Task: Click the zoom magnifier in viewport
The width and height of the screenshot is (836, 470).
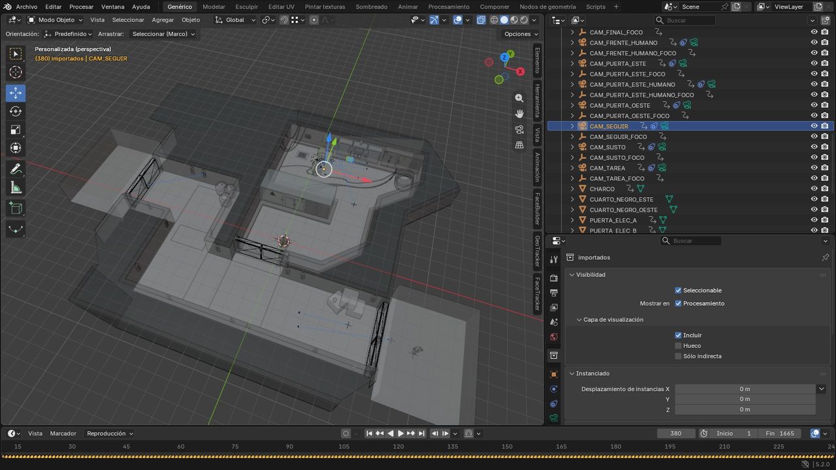Action: [519, 98]
